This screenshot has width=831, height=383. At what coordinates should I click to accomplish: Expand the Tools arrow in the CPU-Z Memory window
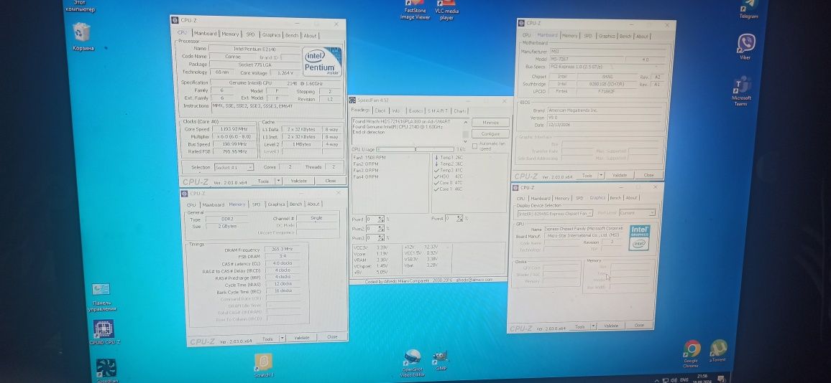(x=282, y=338)
